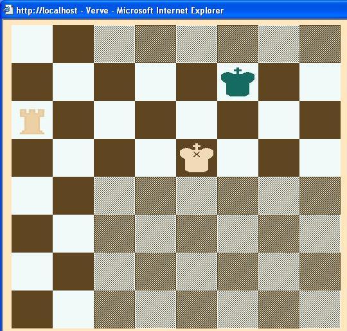Click the dark square directly below the rook
This screenshot has height=331, width=347.
pyautogui.click(x=32, y=157)
